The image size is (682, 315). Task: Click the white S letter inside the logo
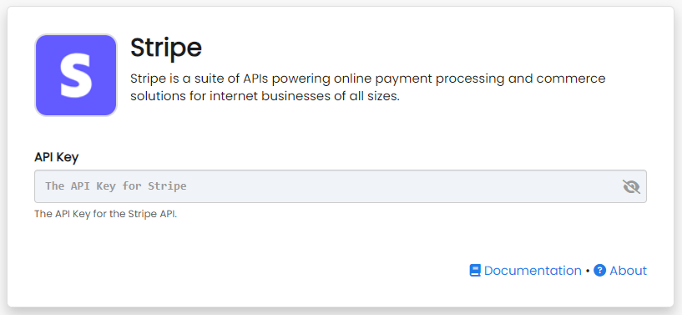76,75
